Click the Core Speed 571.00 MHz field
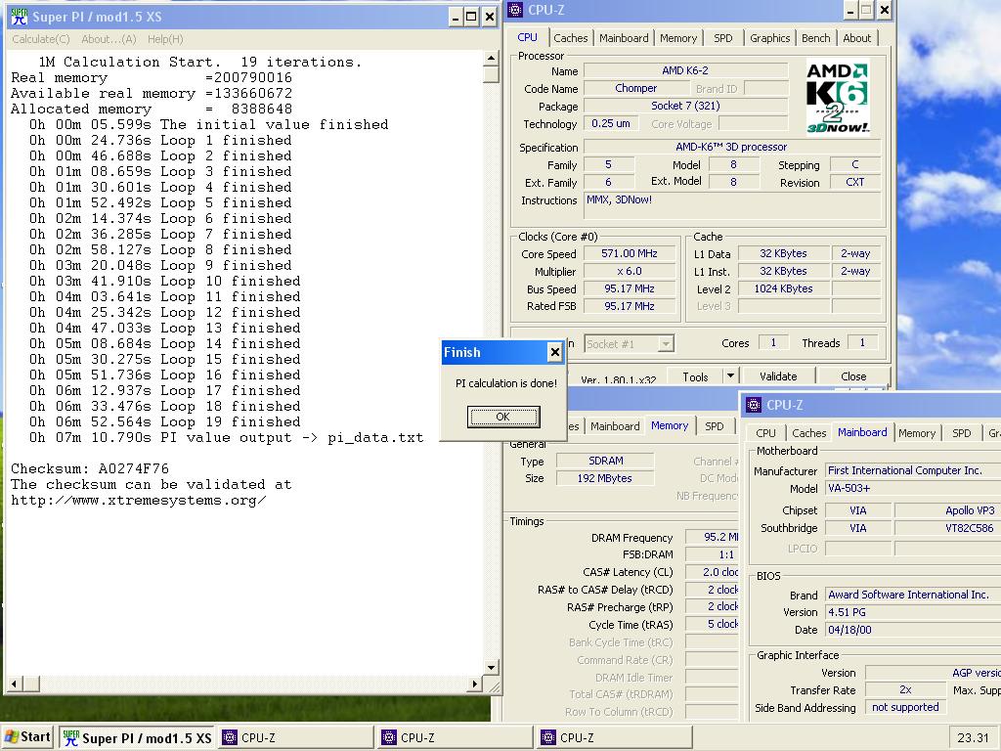The width and height of the screenshot is (1001, 751). tap(630, 253)
